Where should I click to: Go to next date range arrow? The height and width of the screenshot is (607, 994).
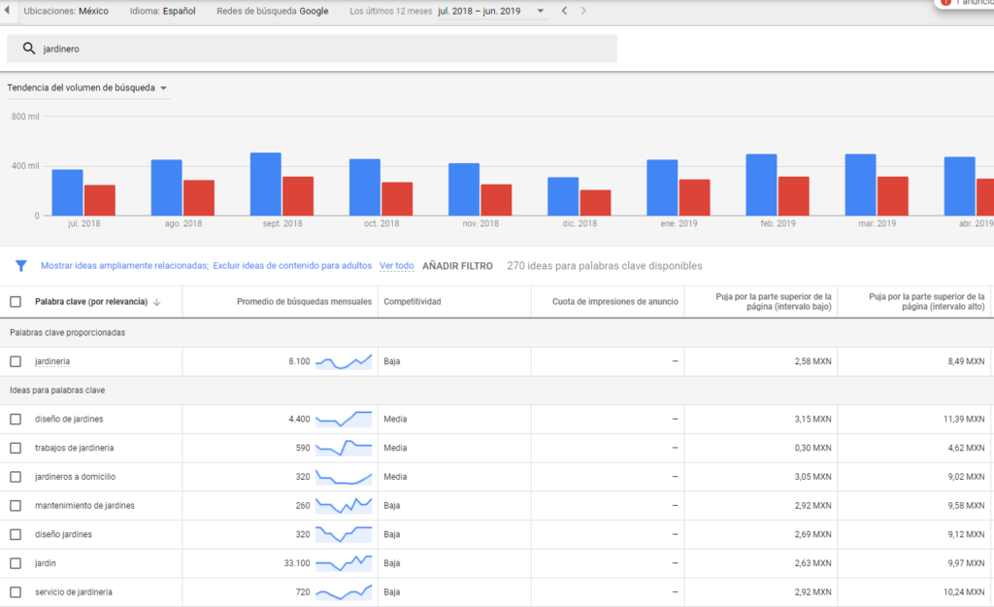tap(583, 11)
